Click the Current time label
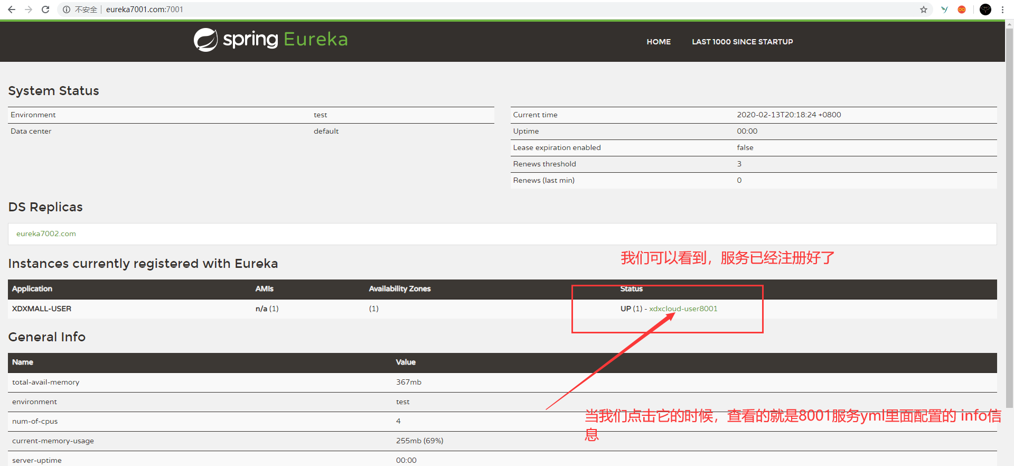 535,115
